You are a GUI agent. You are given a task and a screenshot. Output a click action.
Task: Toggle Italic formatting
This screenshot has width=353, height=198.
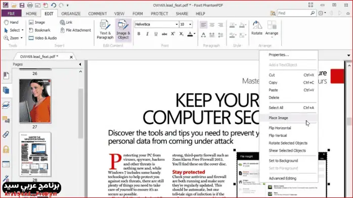click(x=147, y=34)
